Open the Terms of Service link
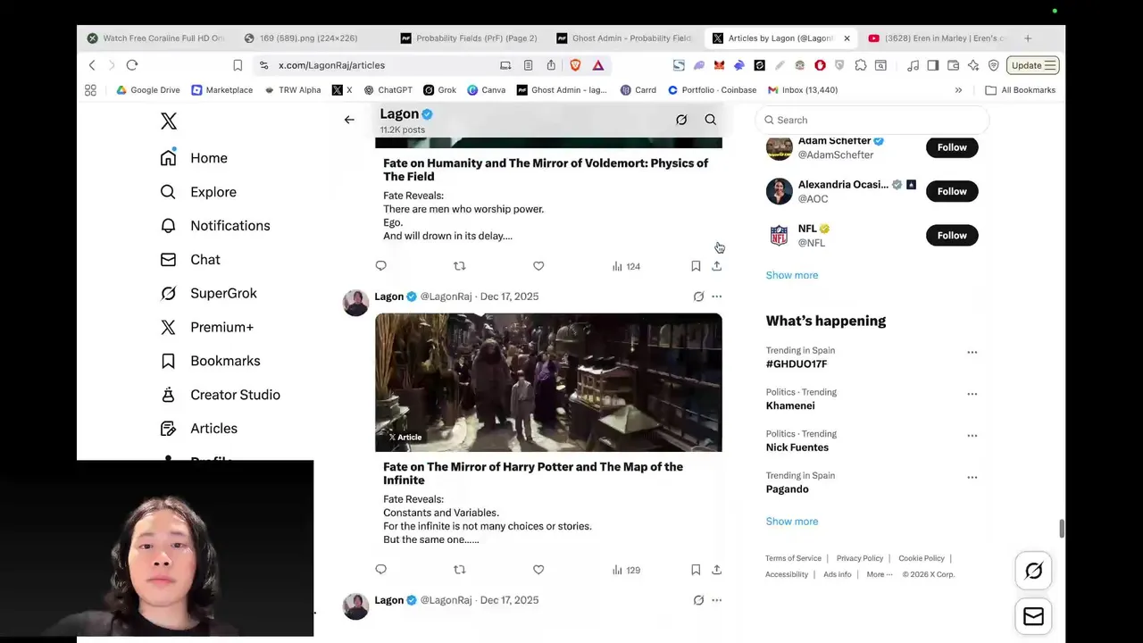The image size is (1143, 643). tap(793, 558)
